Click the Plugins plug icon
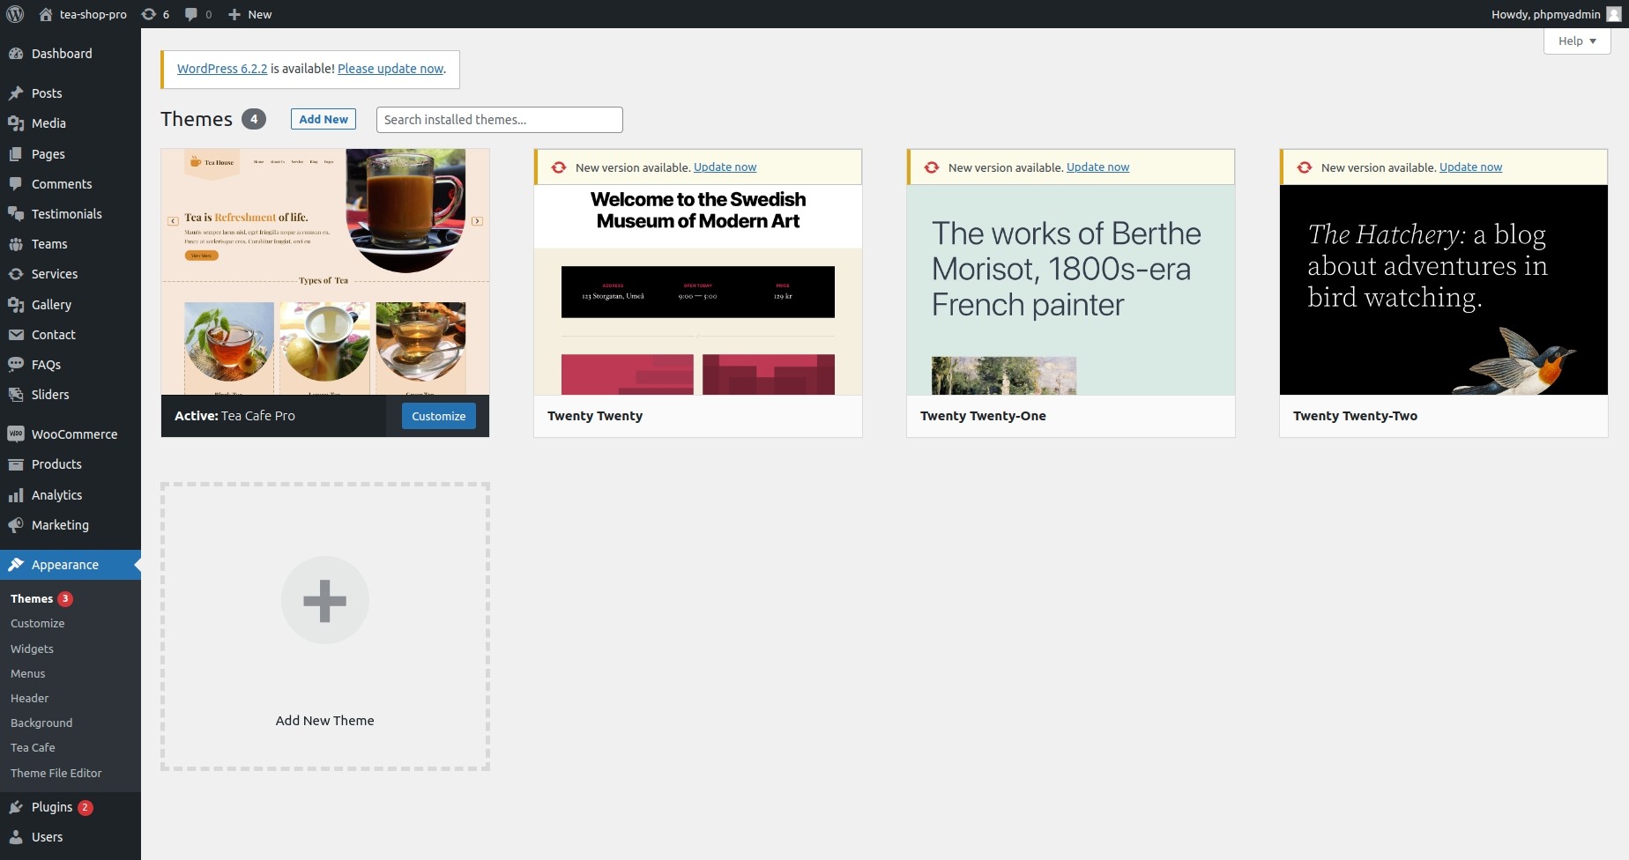The height and width of the screenshot is (860, 1629). (x=16, y=807)
